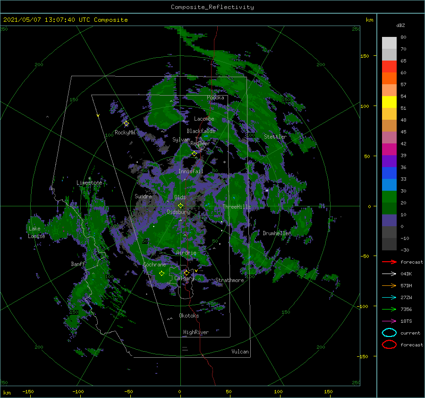Click the dark green 10-20 dBZ swatch
This screenshot has height=398, width=425.
(x=389, y=209)
